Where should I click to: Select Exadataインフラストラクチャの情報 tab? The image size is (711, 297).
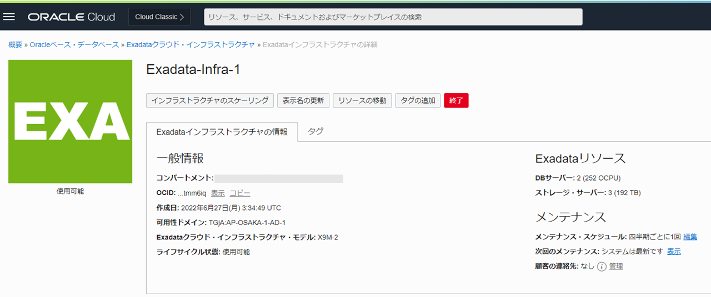(x=222, y=132)
